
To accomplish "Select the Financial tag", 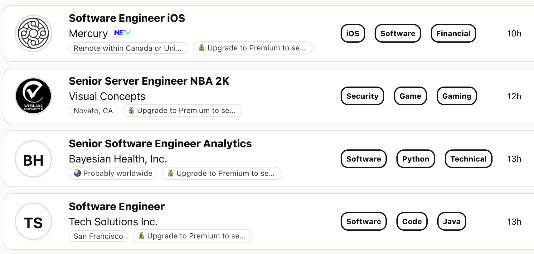I will pyautogui.click(x=453, y=33).
